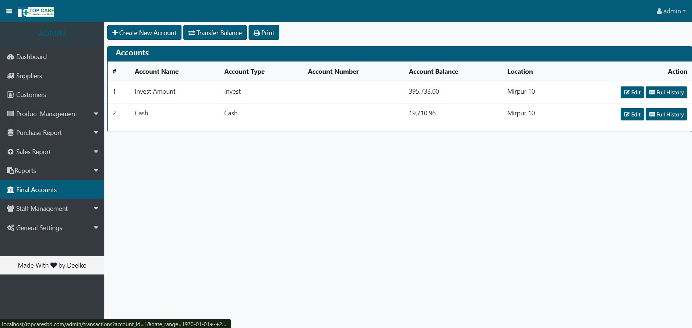692x328 pixels.
Task: Print the accounts list
Action: (x=264, y=33)
